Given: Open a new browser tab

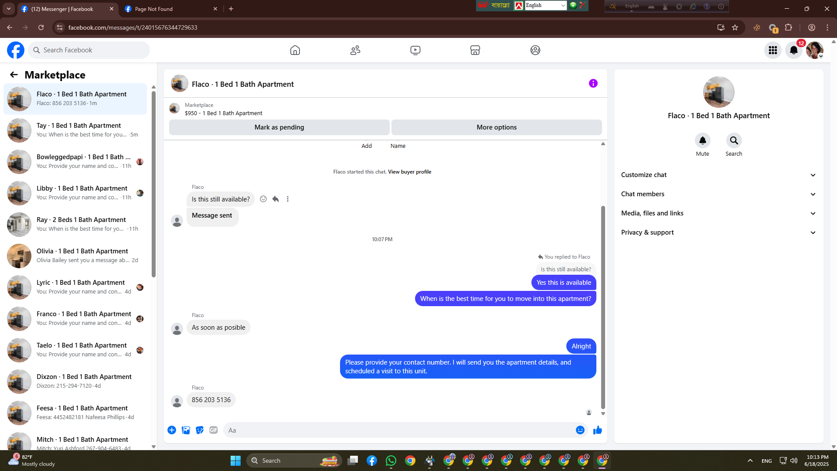Looking at the screenshot, I should (x=231, y=9).
